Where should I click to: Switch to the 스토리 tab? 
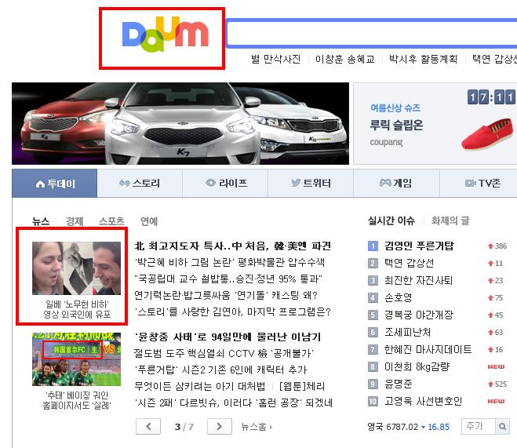tap(140, 184)
